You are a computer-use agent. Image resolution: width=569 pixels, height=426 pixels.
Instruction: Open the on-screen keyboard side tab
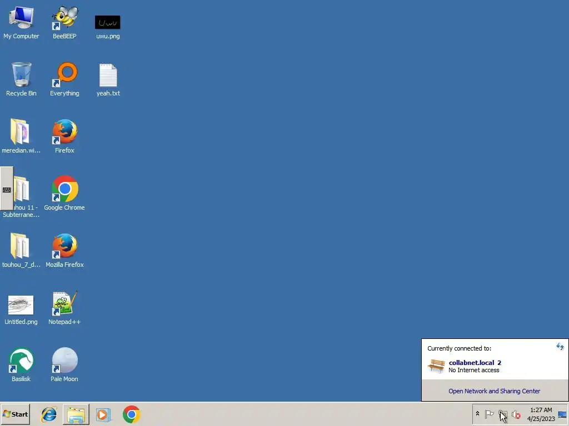pos(7,189)
